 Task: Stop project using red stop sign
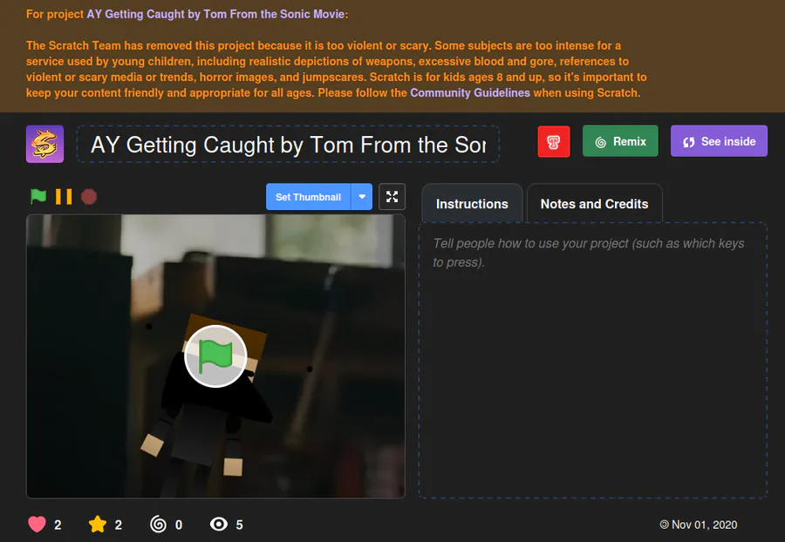tap(89, 197)
